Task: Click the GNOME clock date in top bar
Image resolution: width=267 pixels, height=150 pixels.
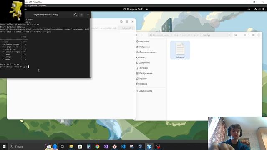Action: pyautogui.click(x=133, y=9)
